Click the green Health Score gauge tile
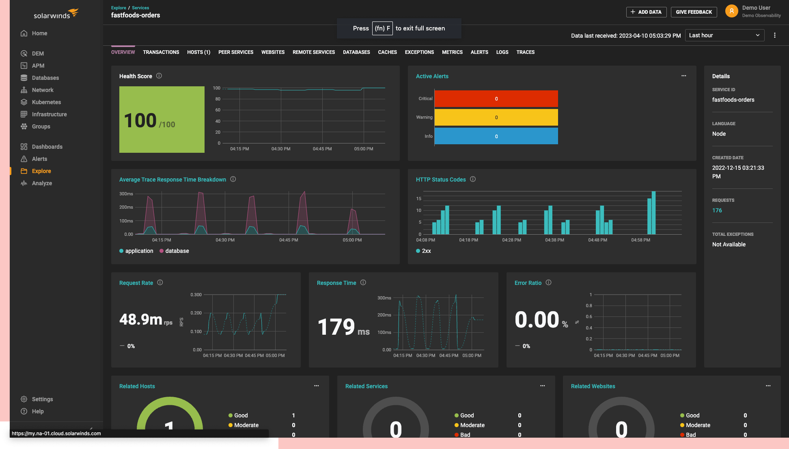Screen dimensions: 789x449 (162, 119)
